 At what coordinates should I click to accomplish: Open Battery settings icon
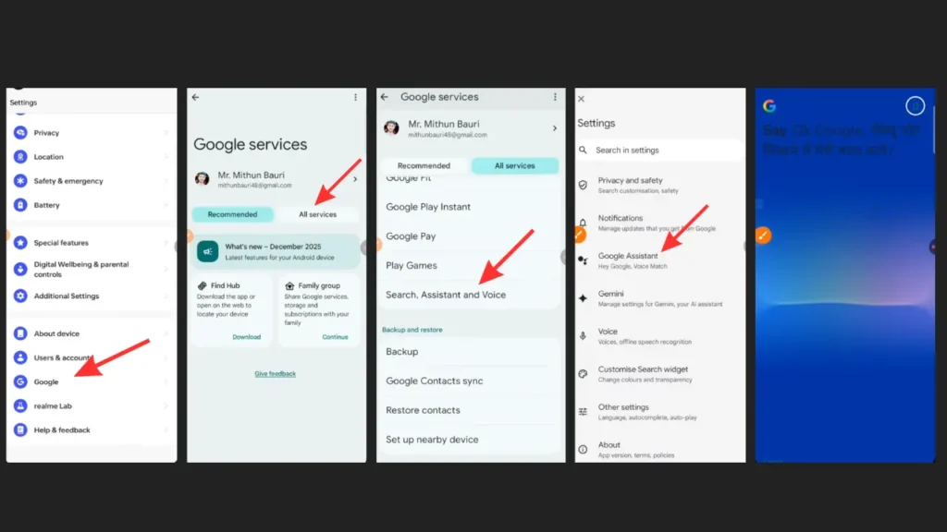[x=20, y=205]
